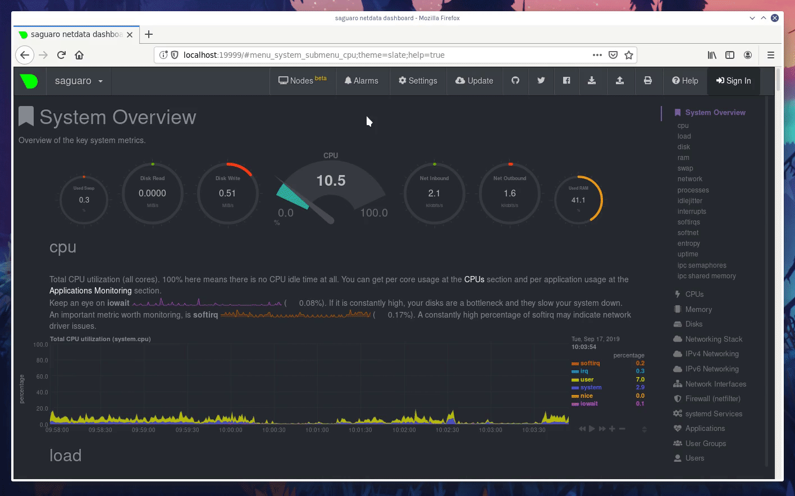
Task: Open the Pocket save icon
Action: coord(613,55)
